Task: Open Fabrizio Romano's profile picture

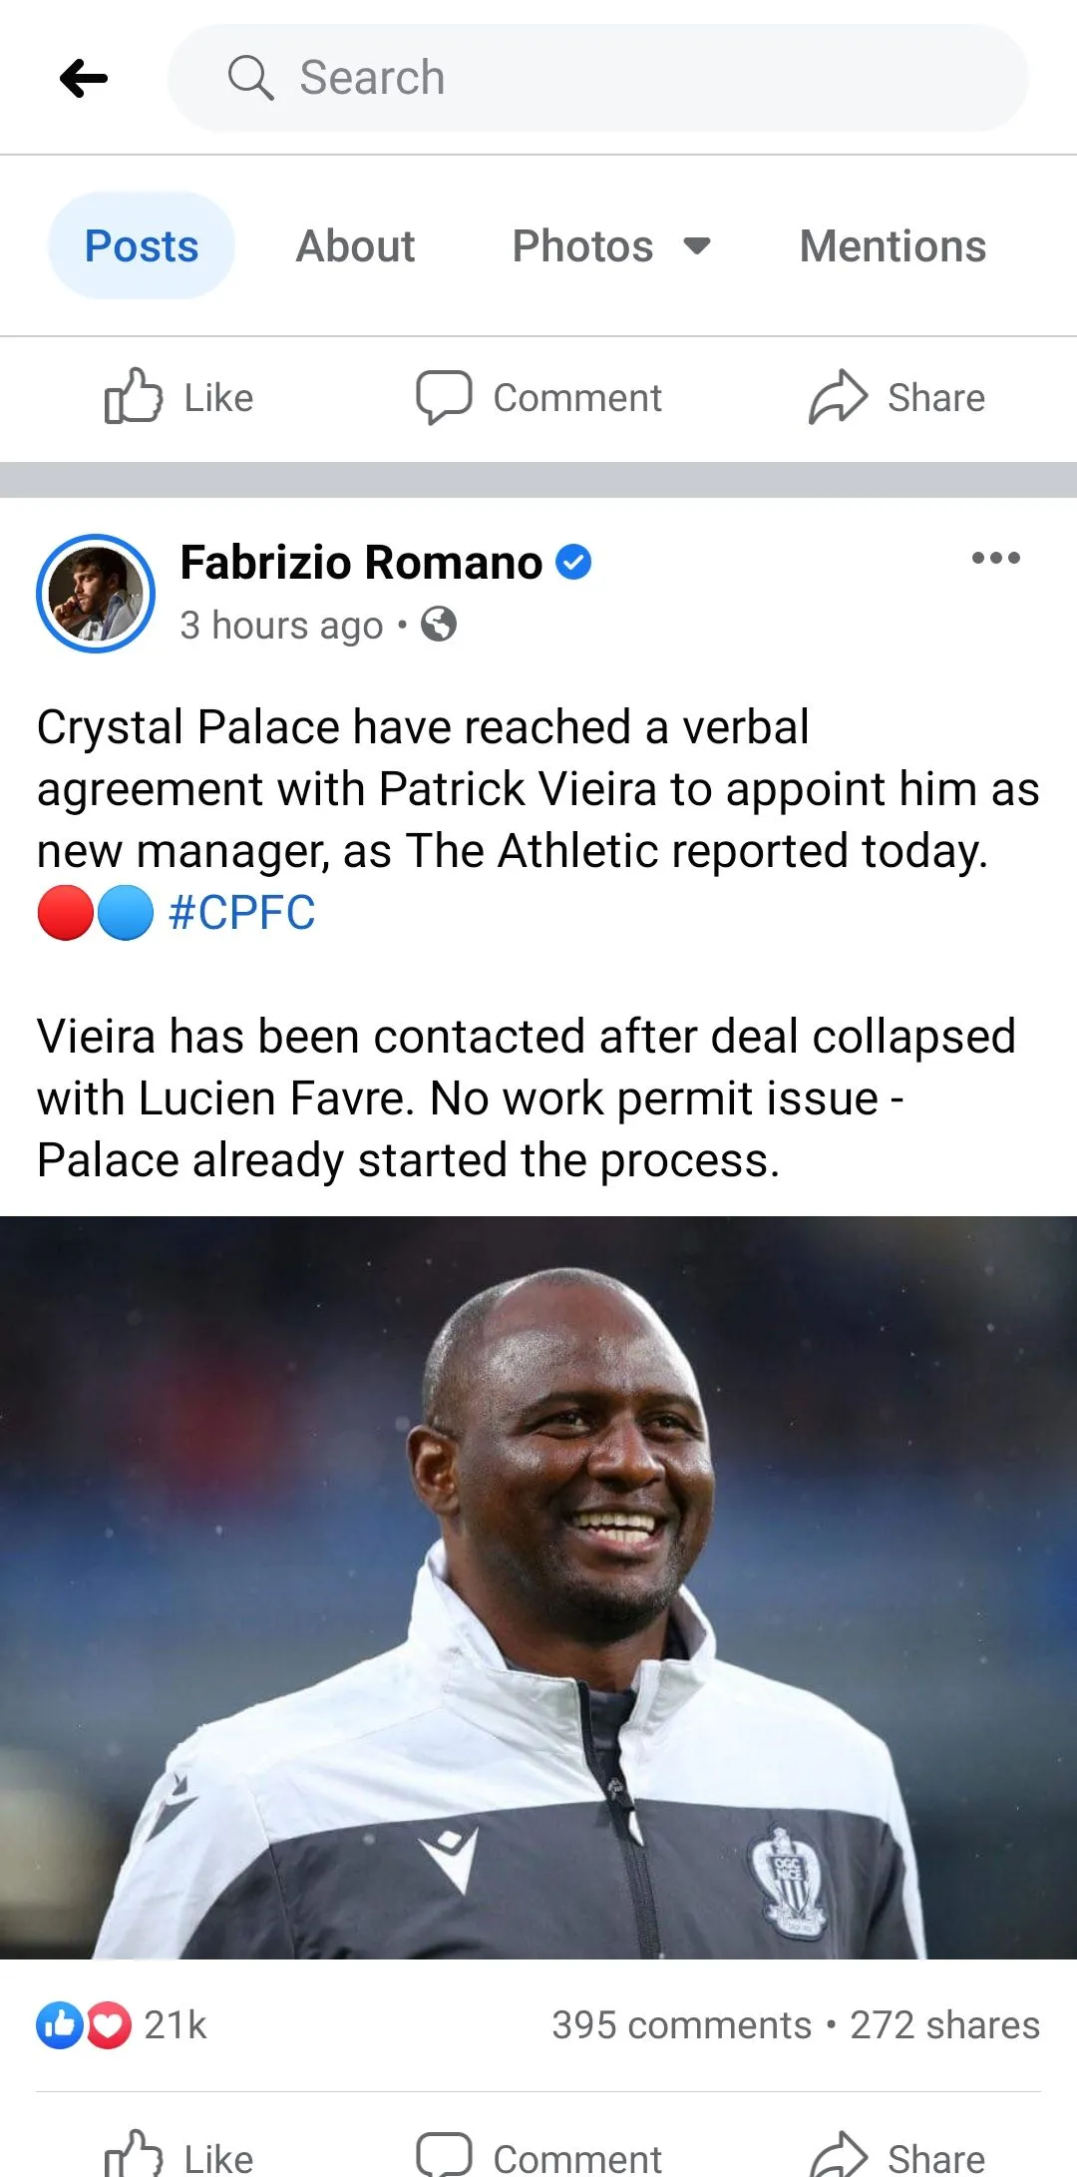Action: 96,594
